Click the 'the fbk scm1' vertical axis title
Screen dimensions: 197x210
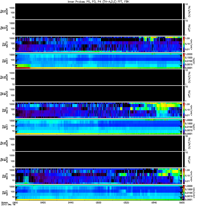click(5, 193)
